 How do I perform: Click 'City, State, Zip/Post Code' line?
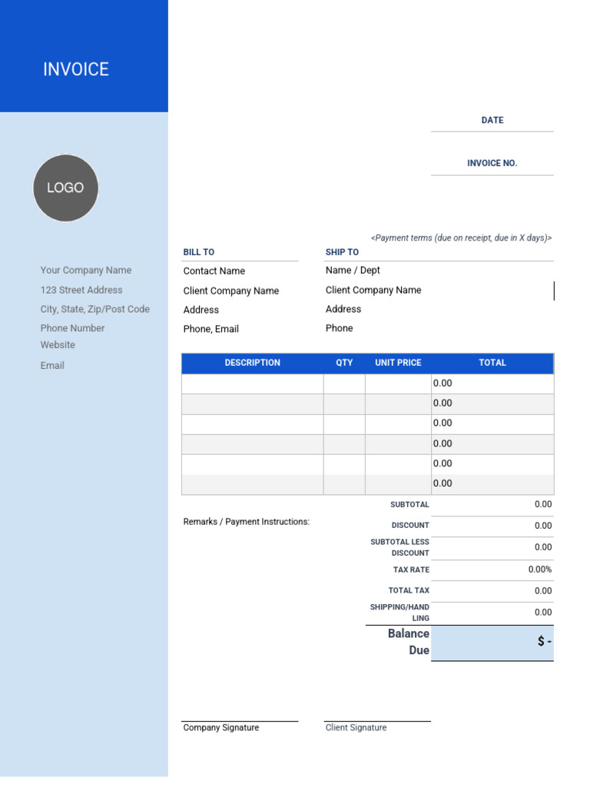pos(94,309)
